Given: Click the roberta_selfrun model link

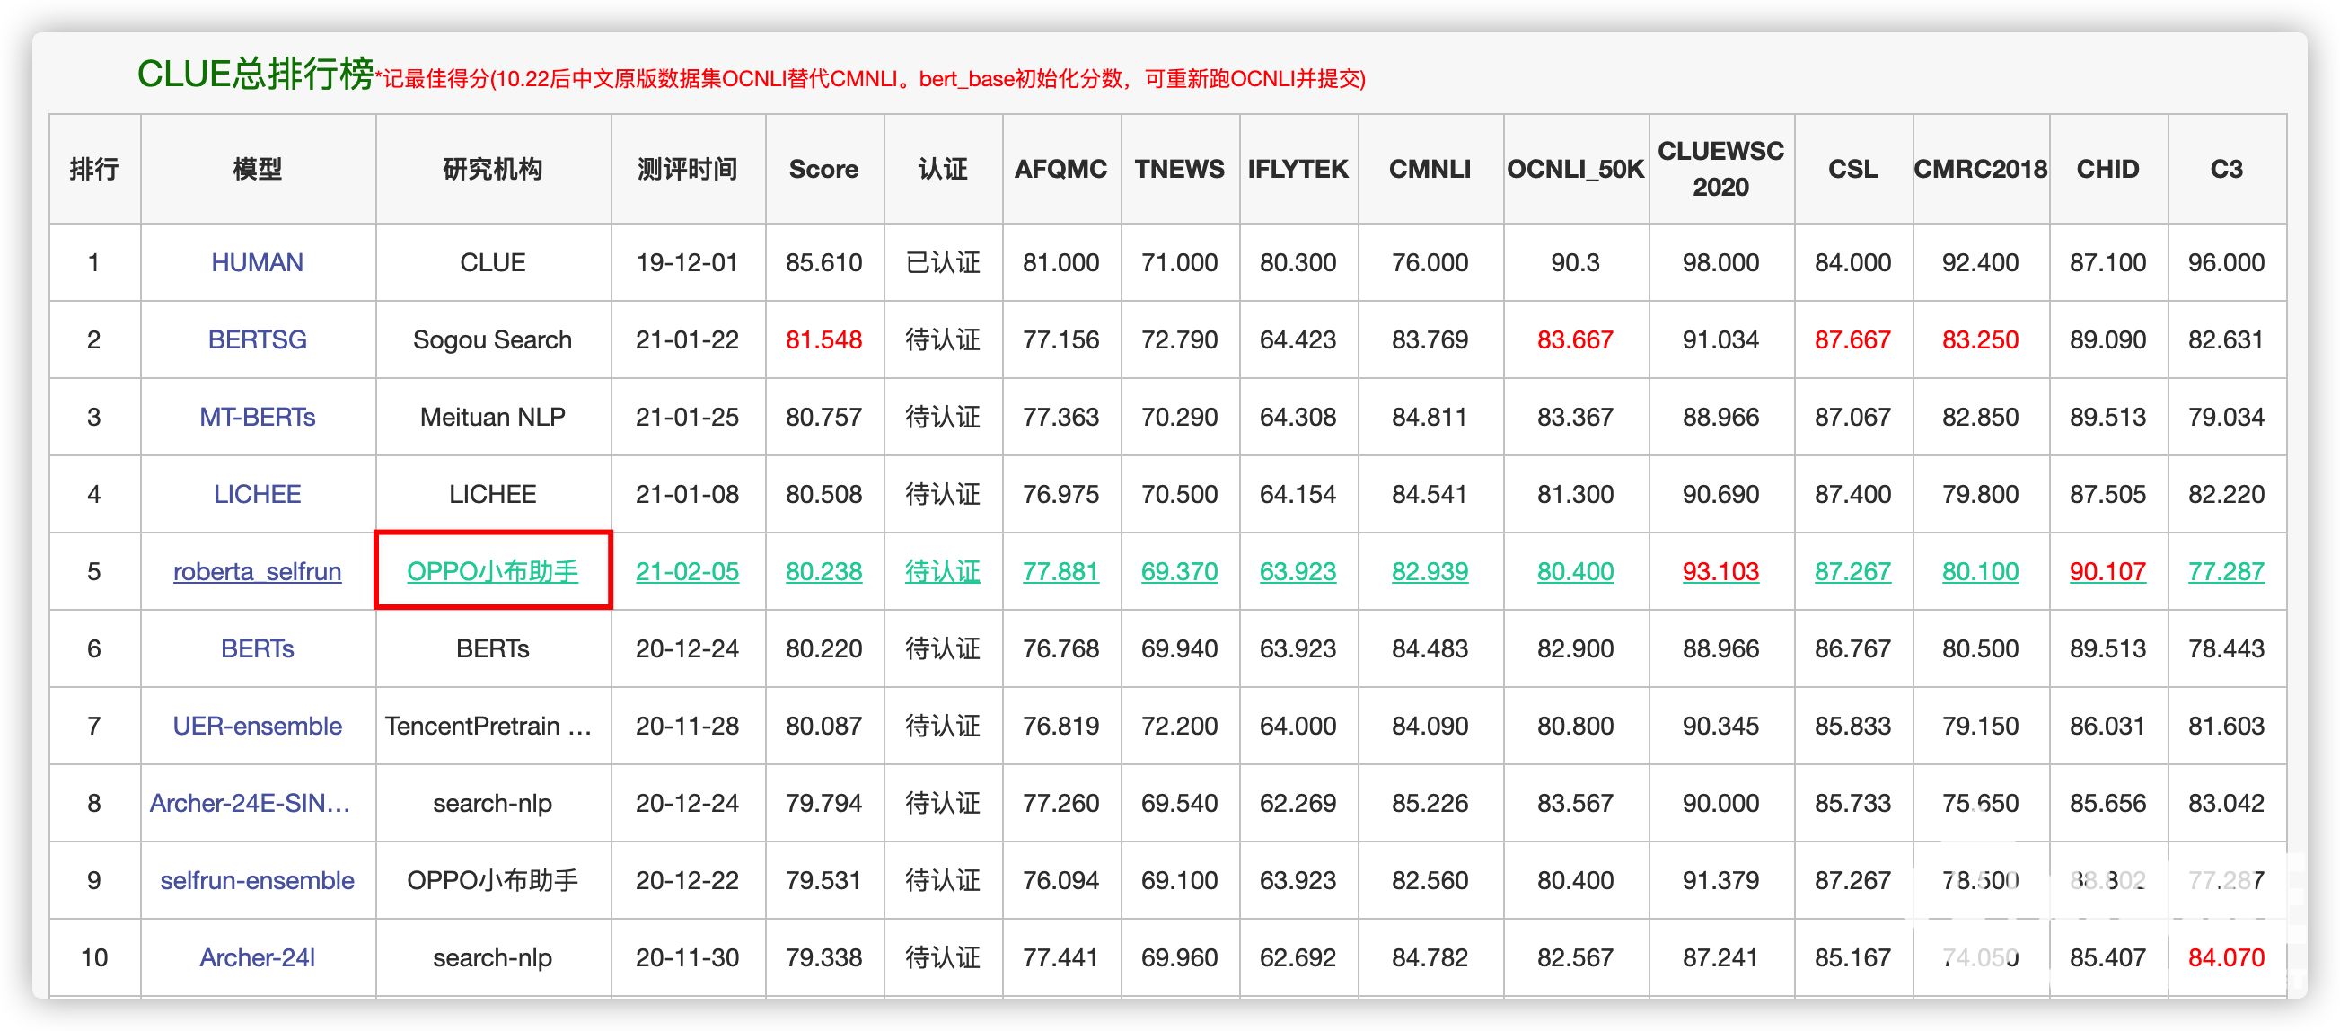Looking at the screenshot, I should [x=257, y=571].
